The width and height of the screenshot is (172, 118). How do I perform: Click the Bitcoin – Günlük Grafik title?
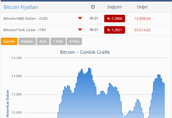tap(85, 52)
